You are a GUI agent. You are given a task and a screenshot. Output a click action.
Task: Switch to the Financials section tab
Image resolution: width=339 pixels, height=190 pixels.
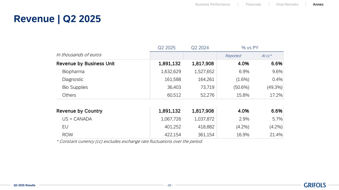click(253, 4)
